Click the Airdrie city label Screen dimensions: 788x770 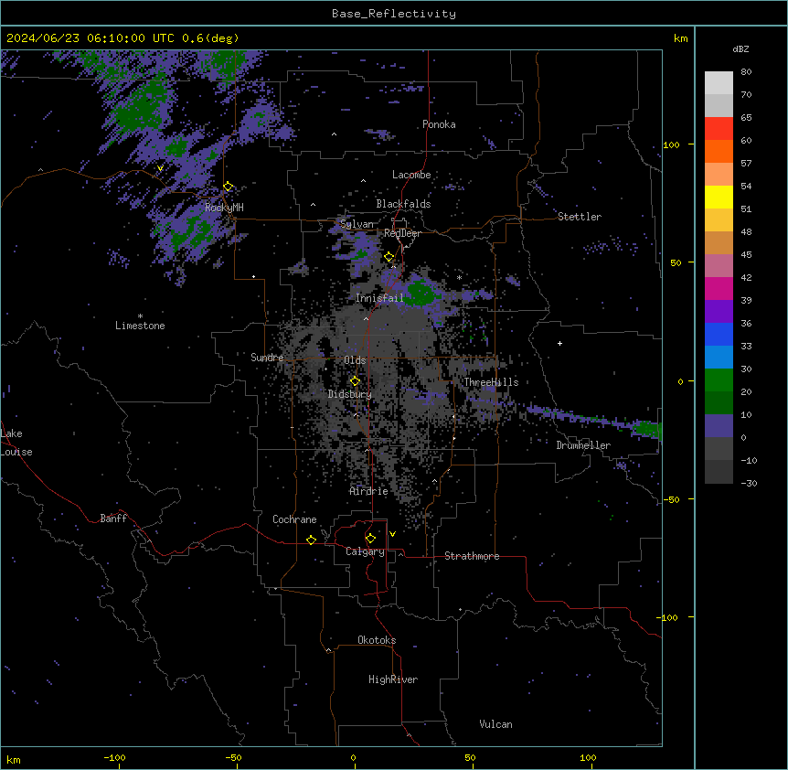coord(369,491)
